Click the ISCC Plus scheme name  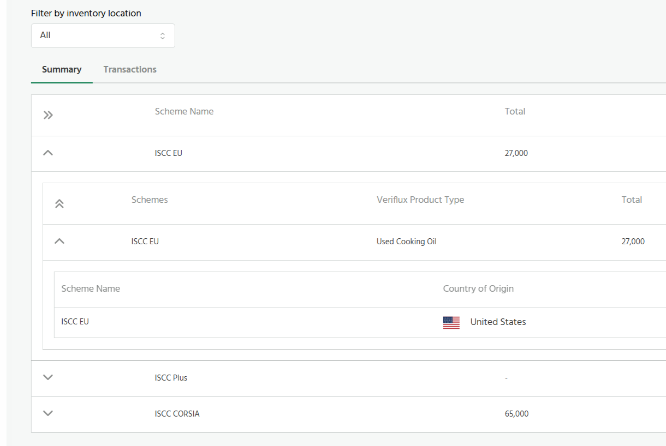pos(171,378)
